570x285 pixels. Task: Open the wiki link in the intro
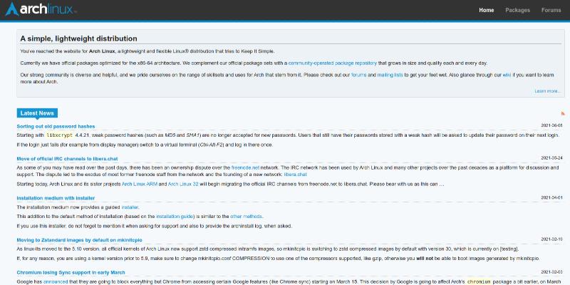coord(507,74)
